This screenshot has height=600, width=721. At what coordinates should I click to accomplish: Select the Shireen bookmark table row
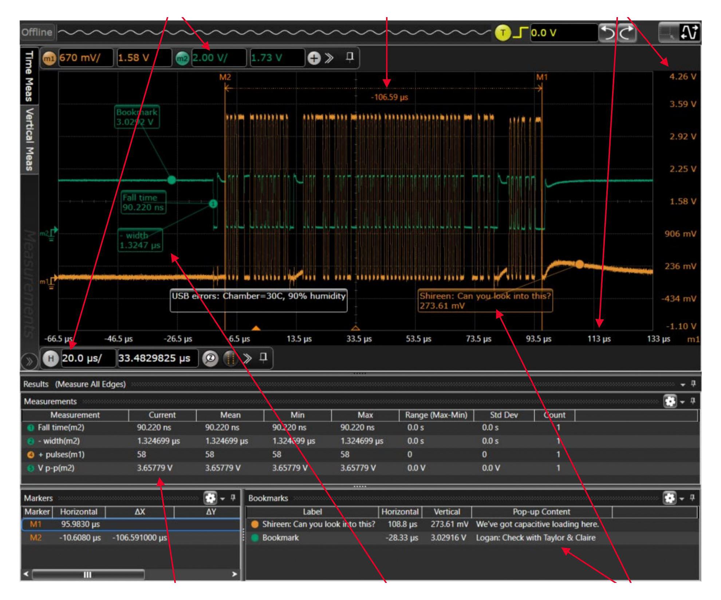click(472, 525)
